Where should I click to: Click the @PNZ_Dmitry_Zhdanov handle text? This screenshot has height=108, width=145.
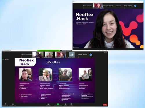click(x=46, y=88)
